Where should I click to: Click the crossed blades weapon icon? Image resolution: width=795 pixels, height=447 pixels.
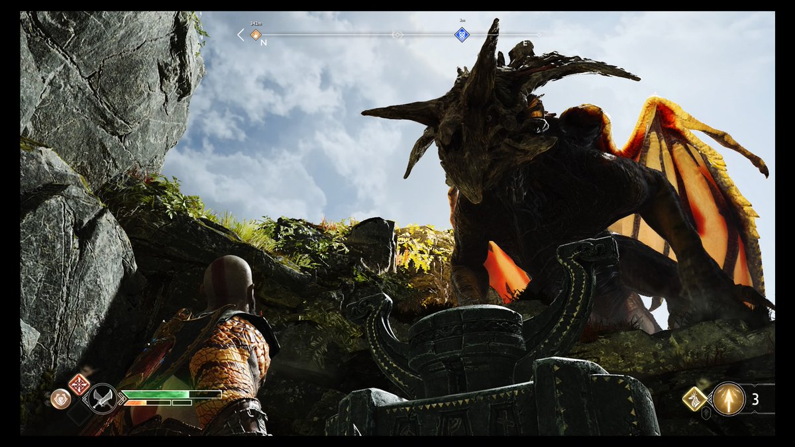[103, 399]
